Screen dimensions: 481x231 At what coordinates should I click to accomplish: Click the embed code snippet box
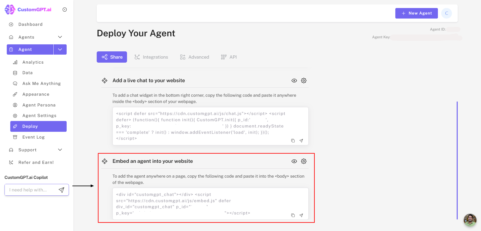pyautogui.click(x=210, y=204)
